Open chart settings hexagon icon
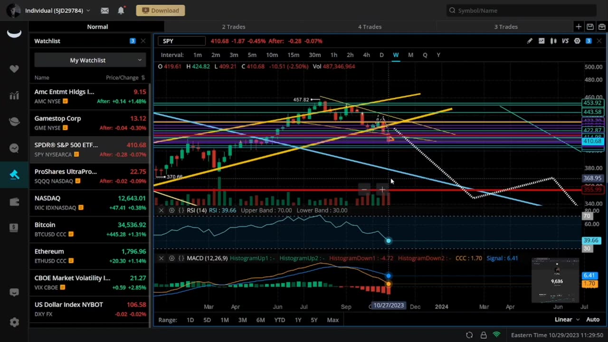This screenshot has width=608, height=342. click(x=577, y=41)
